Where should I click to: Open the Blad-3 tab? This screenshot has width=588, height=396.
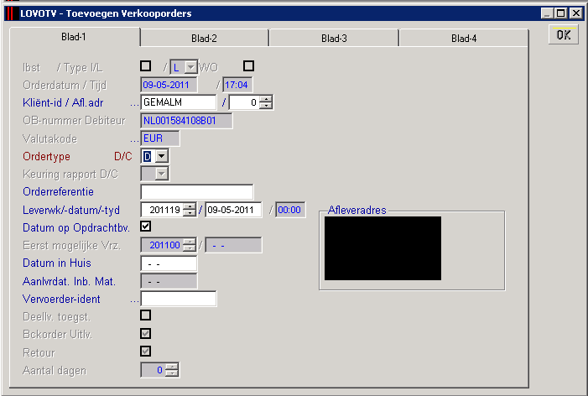point(334,39)
